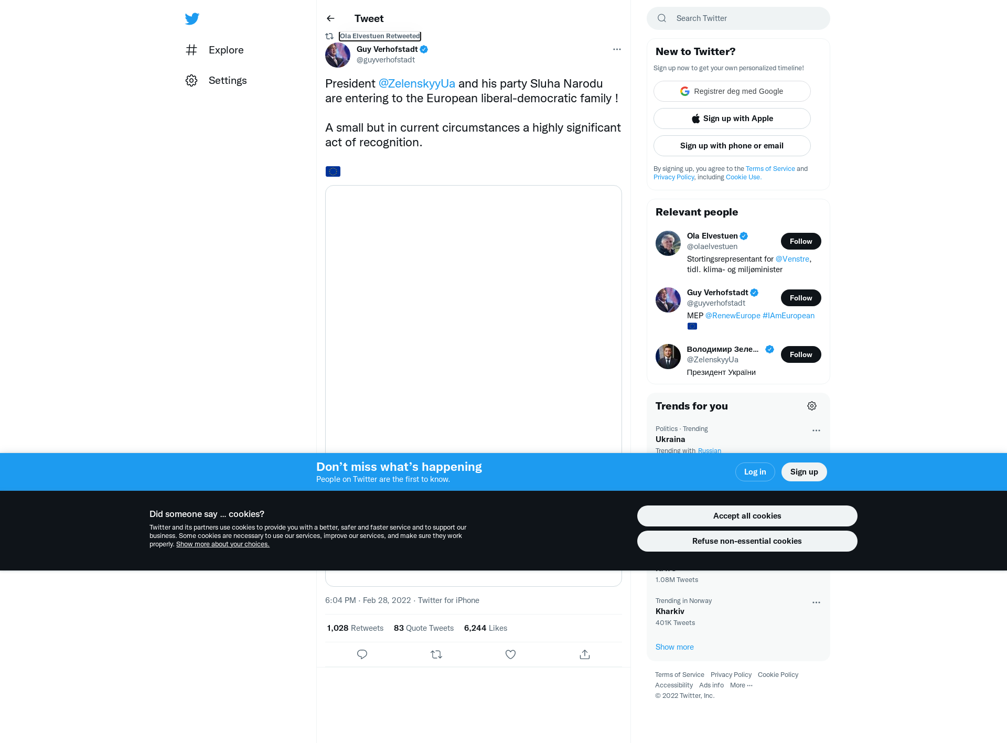Screen dimensions: 1007x743
Task: Follow @ZelenskyyUa account
Action: pyautogui.click(x=801, y=354)
